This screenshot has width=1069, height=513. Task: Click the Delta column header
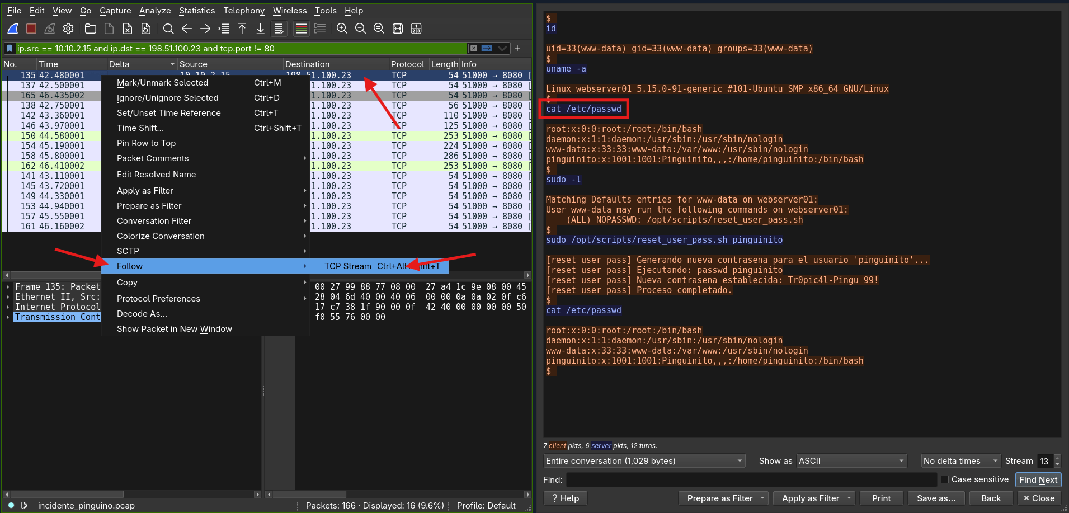point(142,64)
